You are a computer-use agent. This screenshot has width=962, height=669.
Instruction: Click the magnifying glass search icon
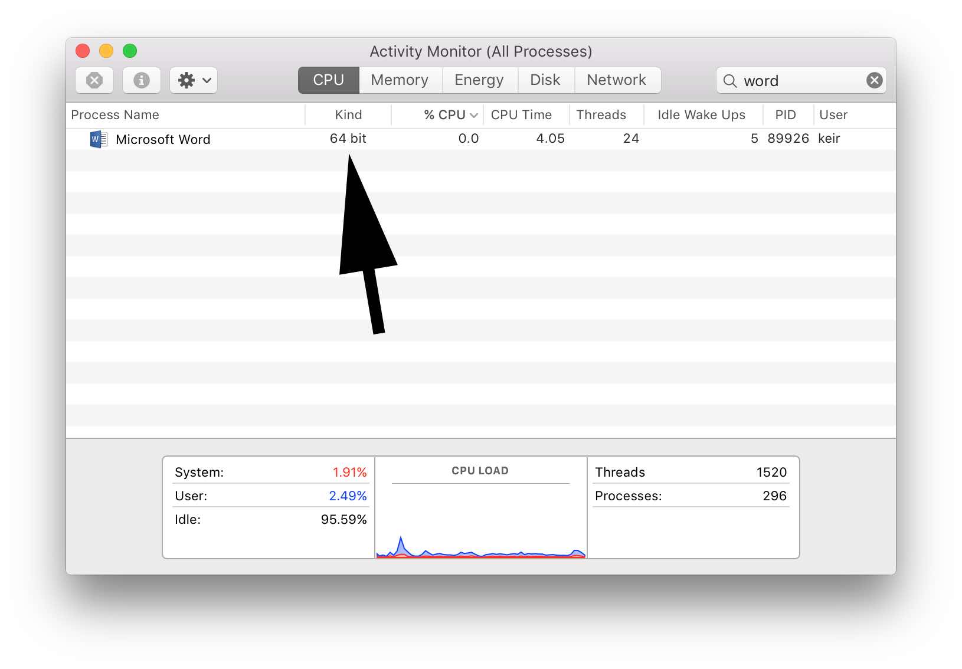pos(730,81)
